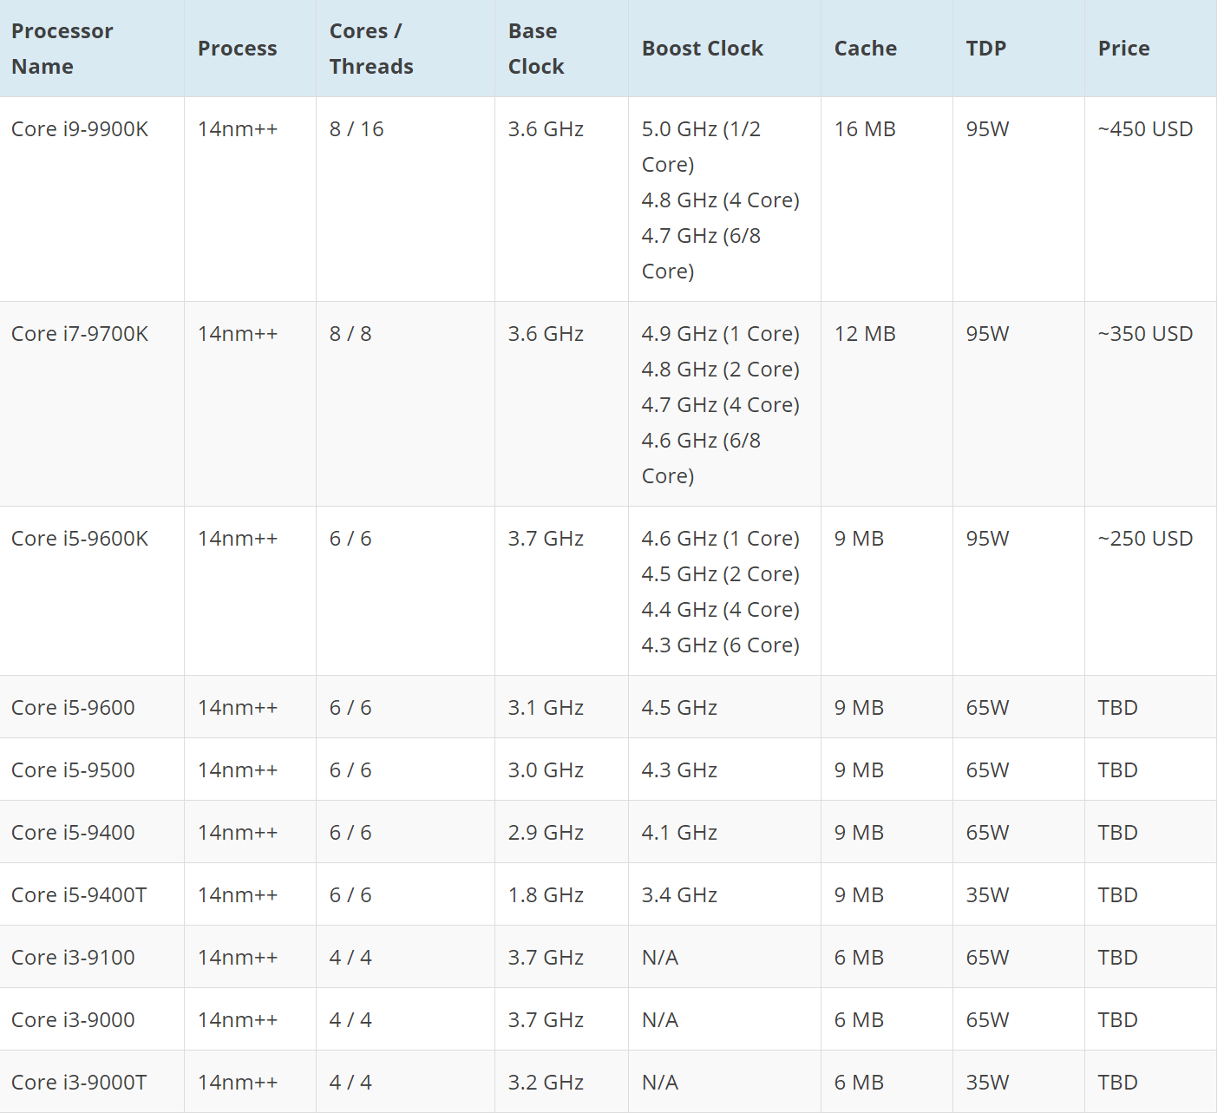Click the 1.8 GHz base clock value
1224x1113 pixels.
click(546, 895)
